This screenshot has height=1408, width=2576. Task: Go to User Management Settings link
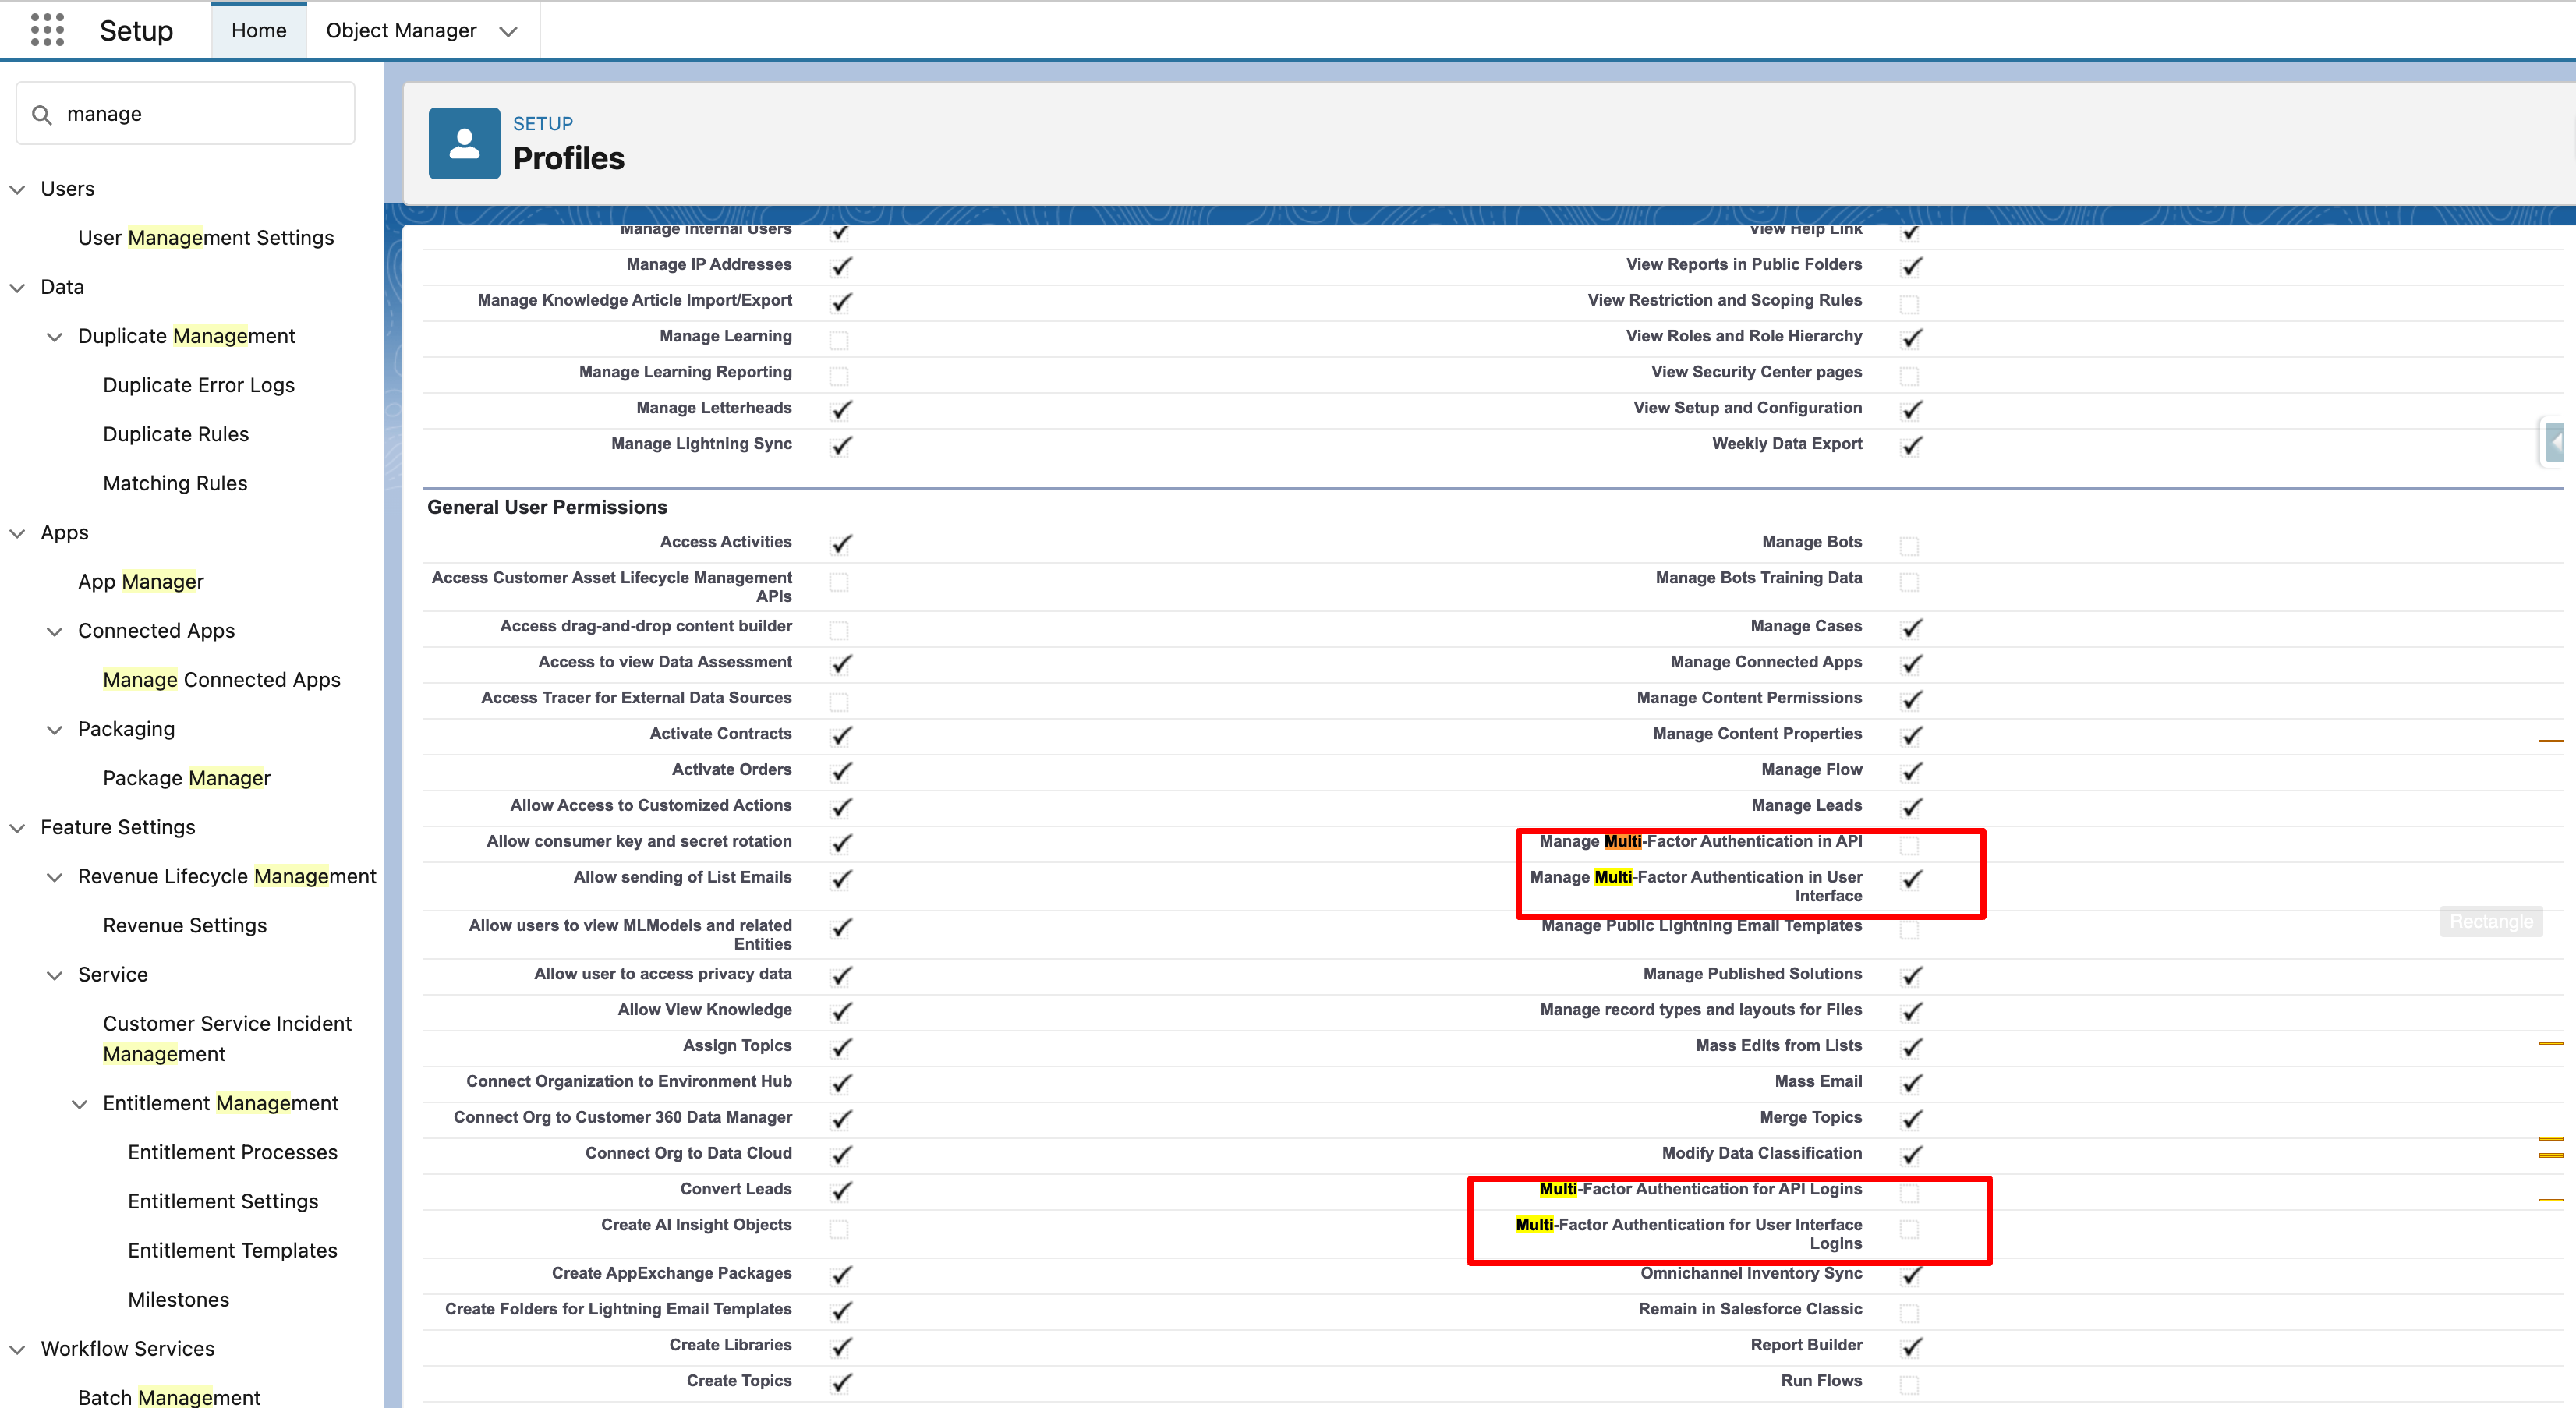coord(206,238)
